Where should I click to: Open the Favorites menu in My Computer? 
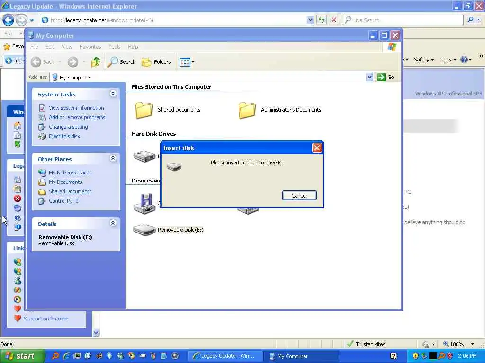[x=90, y=47]
